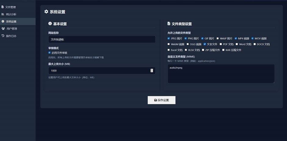
Task: Enable the WebP 图片 checkbox
Action: (218, 38)
